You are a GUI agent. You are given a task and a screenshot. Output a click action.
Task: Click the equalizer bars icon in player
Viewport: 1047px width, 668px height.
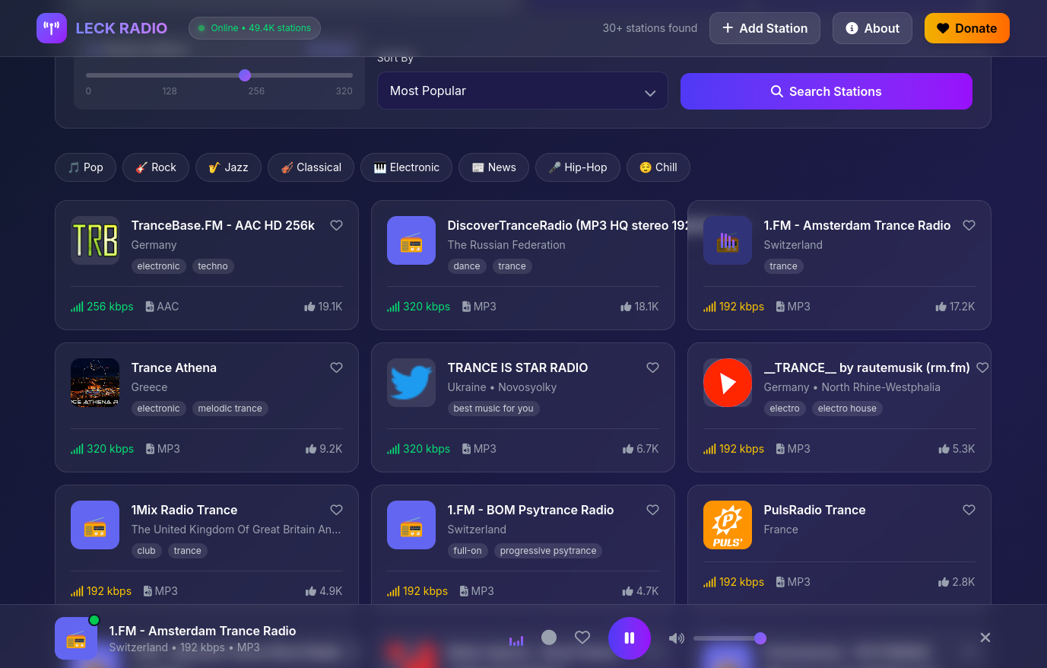pyautogui.click(x=516, y=641)
